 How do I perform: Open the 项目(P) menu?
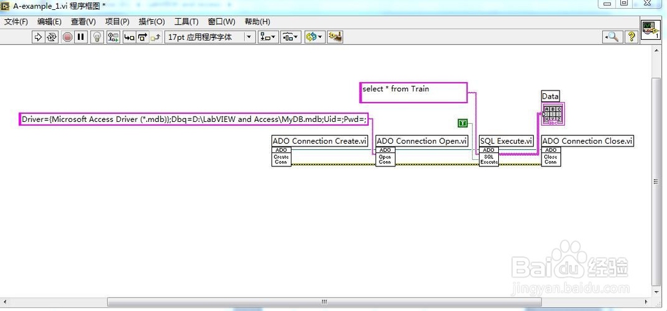click(x=117, y=22)
